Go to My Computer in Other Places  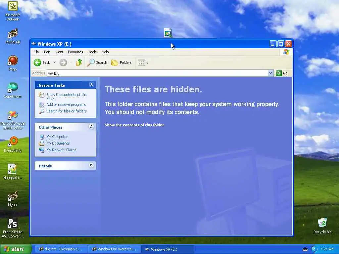click(57, 137)
